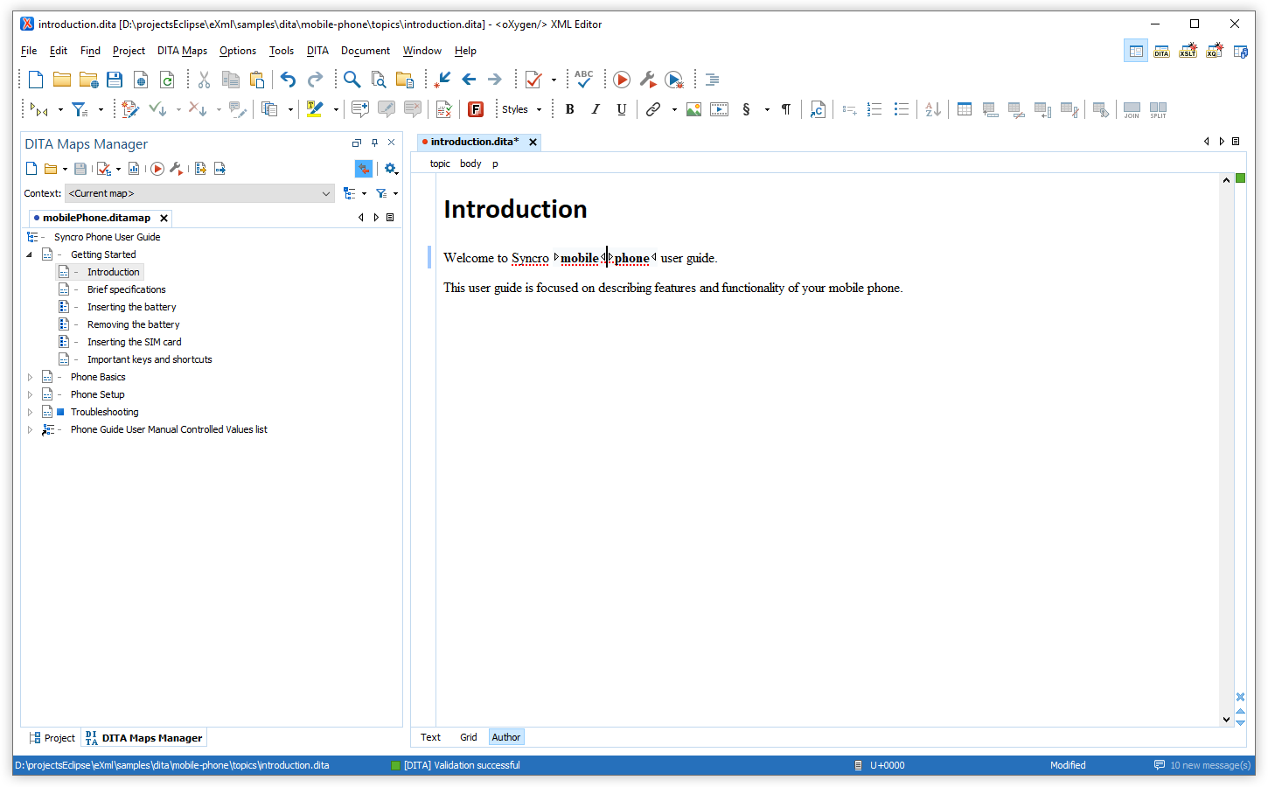This screenshot has width=1268, height=787.
Task: Expand Phone Guide User Manual Controlled Values list
Action: tap(30, 429)
